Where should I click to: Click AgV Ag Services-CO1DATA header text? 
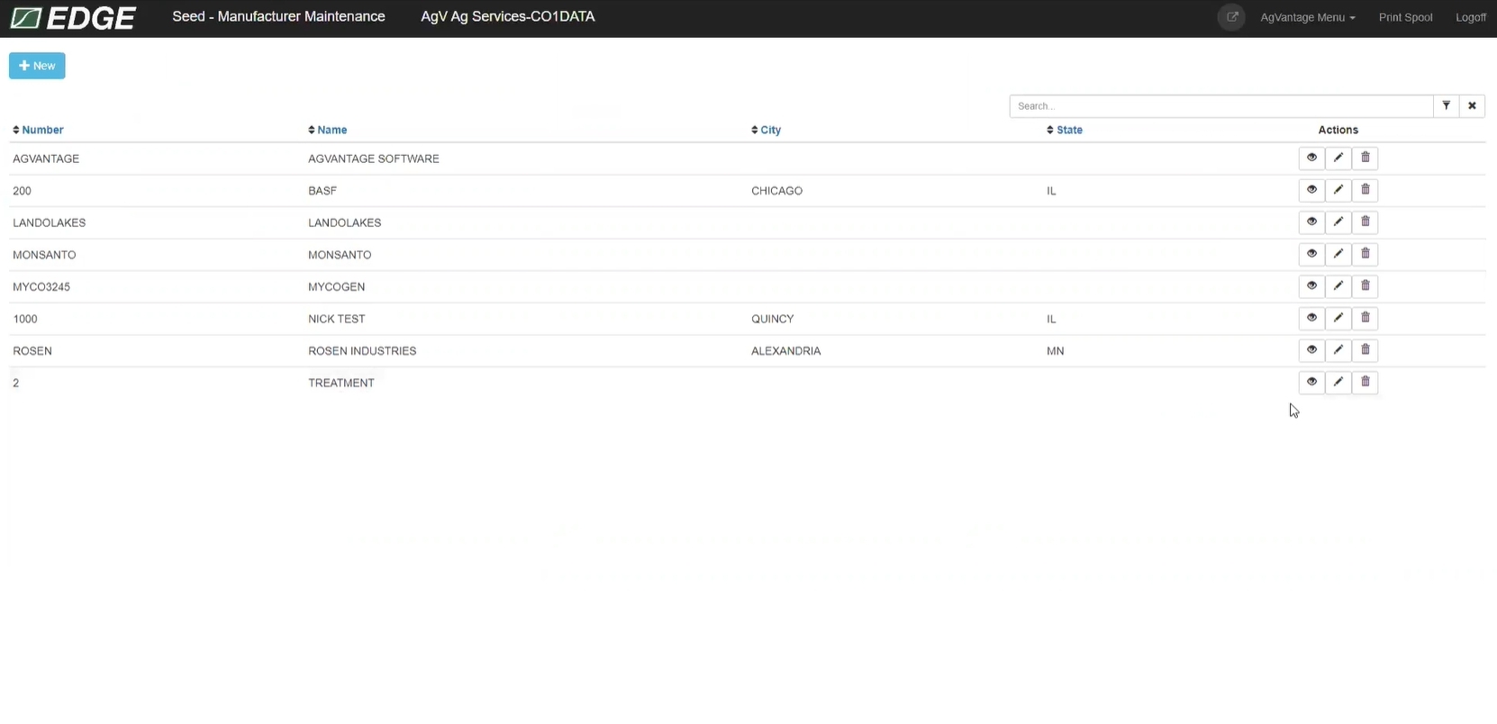pyautogui.click(x=507, y=16)
